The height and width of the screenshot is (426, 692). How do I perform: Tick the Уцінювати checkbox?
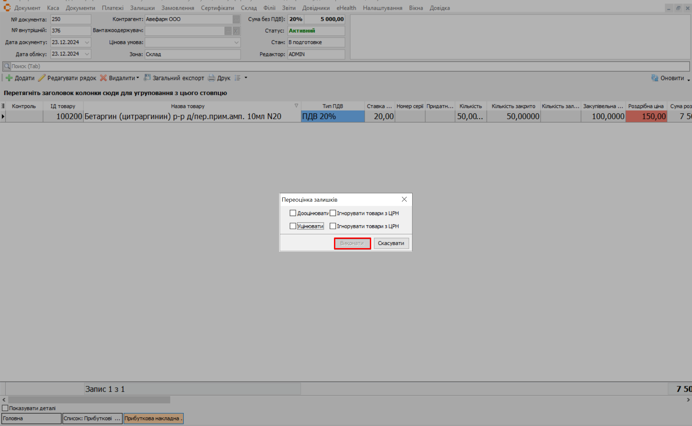tap(293, 226)
